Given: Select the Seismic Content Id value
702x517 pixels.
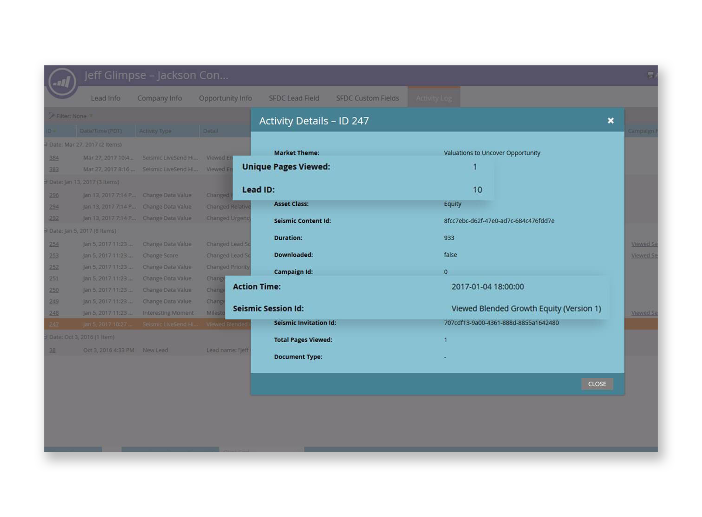Looking at the screenshot, I should click(x=499, y=221).
